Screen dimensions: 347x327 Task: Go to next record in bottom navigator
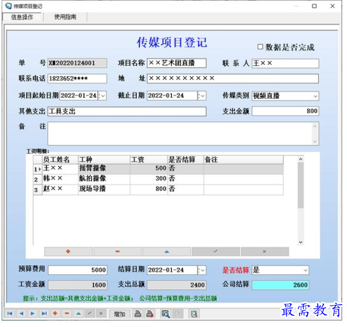(x=32, y=313)
